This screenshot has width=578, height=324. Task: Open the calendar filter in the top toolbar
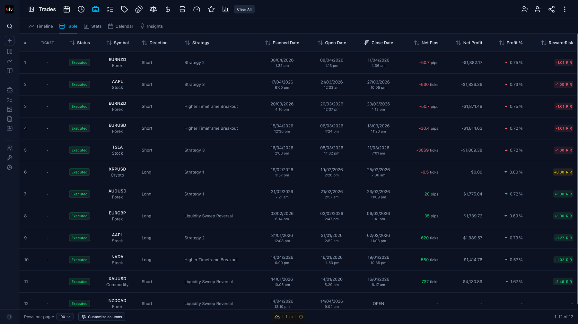[x=66, y=9]
